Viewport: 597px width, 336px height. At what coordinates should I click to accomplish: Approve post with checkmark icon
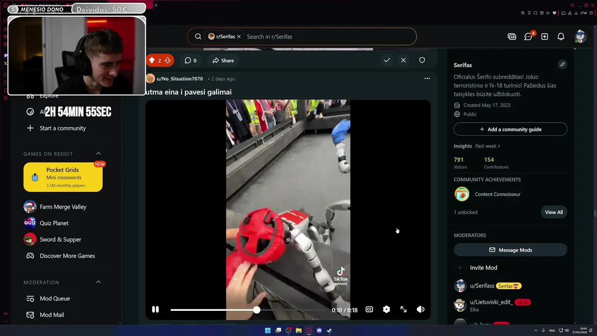(387, 60)
